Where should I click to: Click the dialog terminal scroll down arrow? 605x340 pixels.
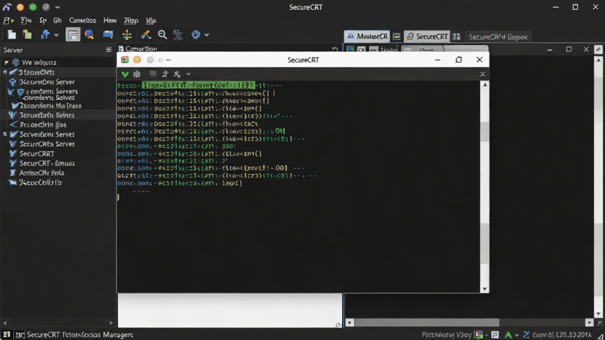click(x=484, y=289)
